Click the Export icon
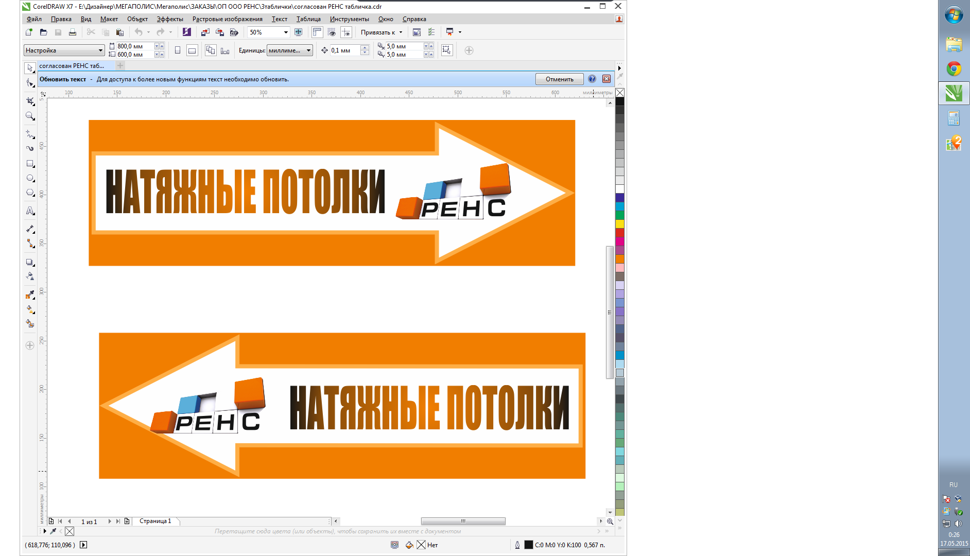This screenshot has height=556, width=970. pyautogui.click(x=220, y=32)
